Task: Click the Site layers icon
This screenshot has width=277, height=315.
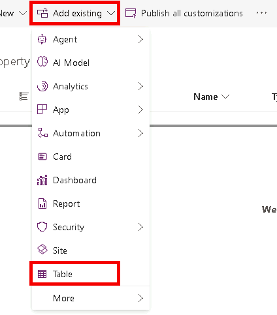Action: (42, 249)
